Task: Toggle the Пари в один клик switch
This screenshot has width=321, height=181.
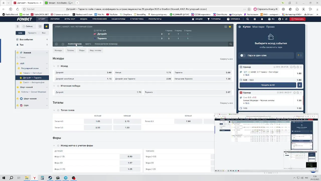Action: [243, 56]
